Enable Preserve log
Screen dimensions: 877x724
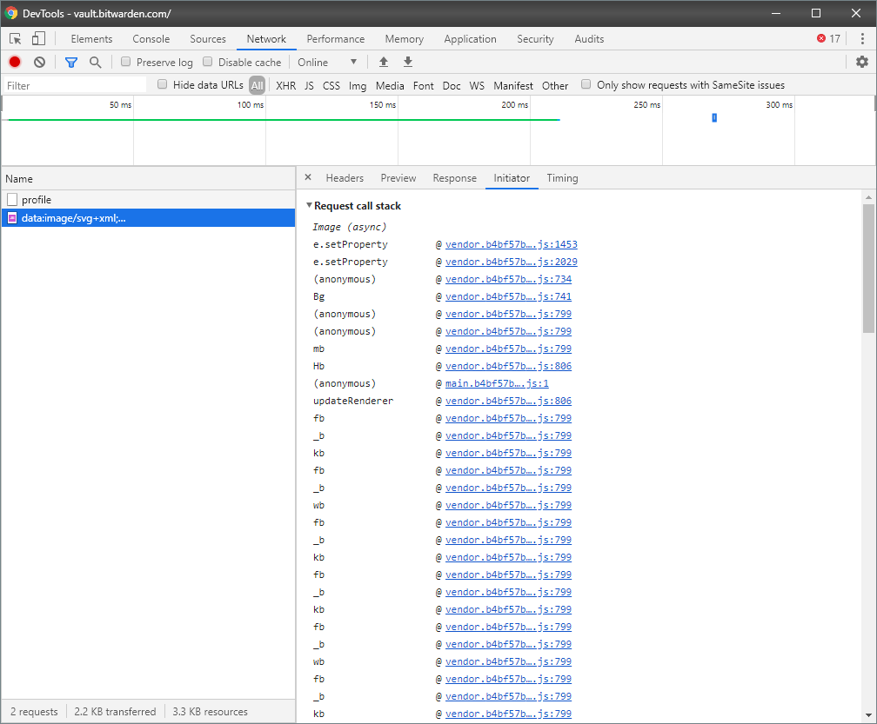coord(126,62)
